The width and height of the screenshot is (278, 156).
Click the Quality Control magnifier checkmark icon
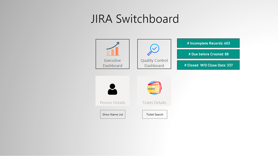tap(154, 50)
